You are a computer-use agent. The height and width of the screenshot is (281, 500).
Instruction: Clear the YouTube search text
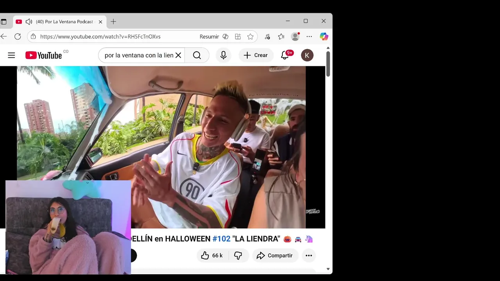178,55
